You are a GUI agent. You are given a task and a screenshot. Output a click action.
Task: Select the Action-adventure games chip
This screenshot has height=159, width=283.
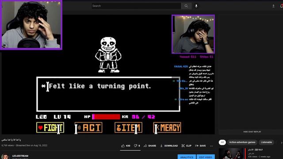[242, 142]
